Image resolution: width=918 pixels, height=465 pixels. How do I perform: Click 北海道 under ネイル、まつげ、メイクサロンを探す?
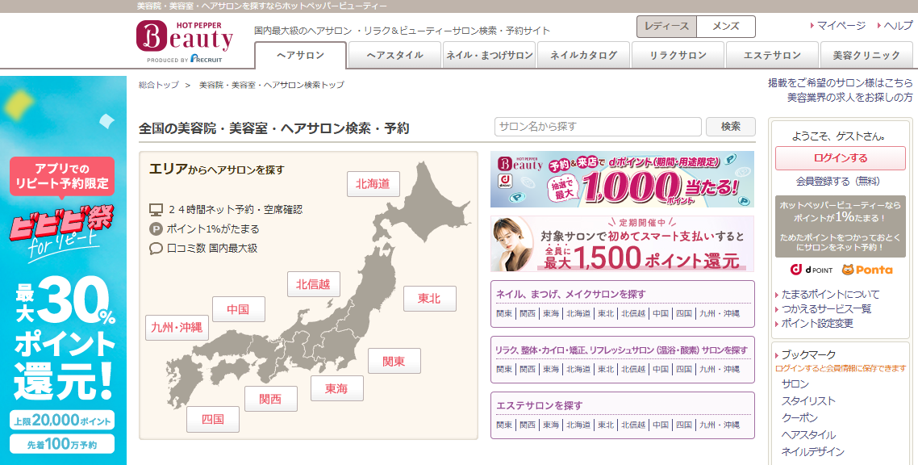click(x=578, y=314)
